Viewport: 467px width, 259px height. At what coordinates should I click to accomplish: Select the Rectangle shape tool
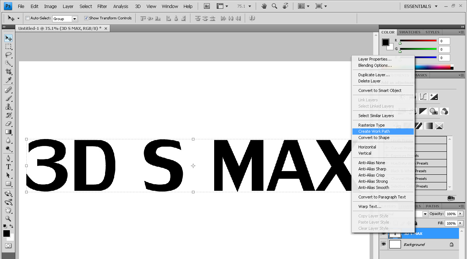8,183
